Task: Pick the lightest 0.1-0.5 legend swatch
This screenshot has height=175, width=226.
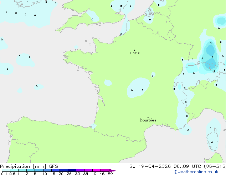Action: point(4,171)
